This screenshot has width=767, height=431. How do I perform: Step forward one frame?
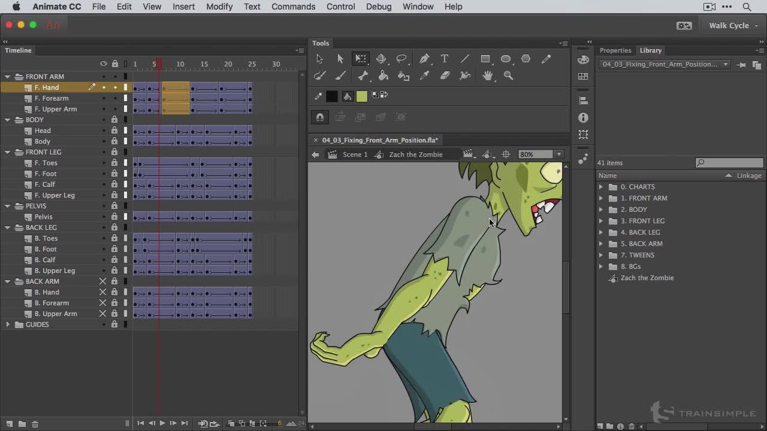pyautogui.click(x=173, y=423)
